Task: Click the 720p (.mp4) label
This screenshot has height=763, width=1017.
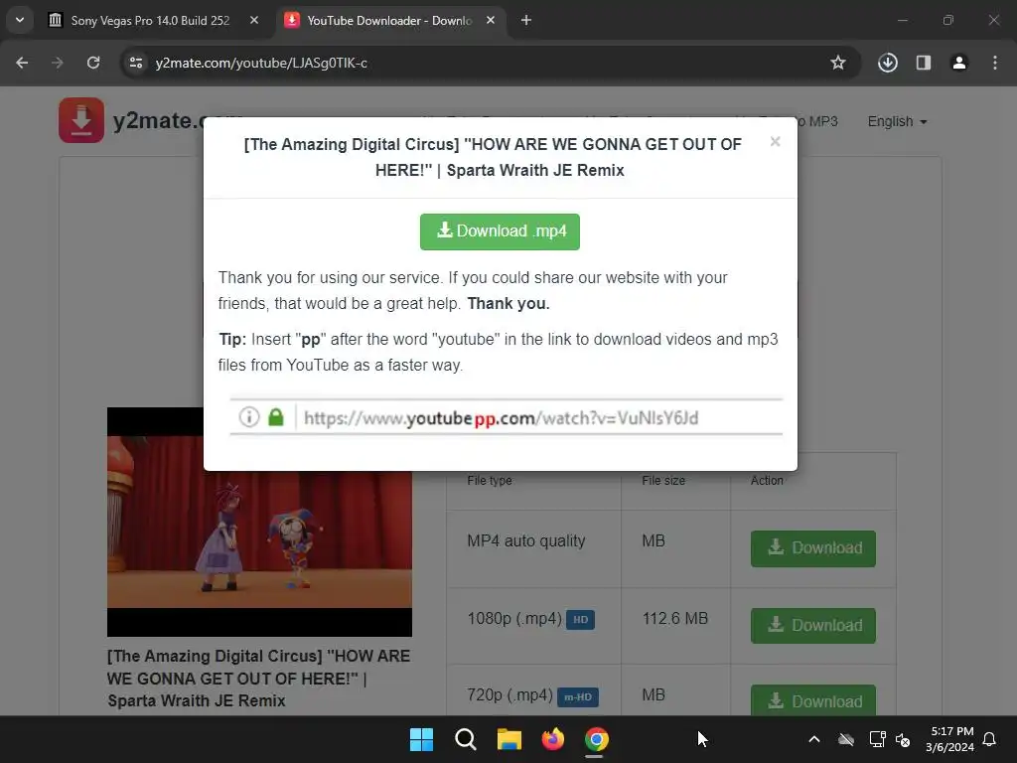Action: pos(509,695)
